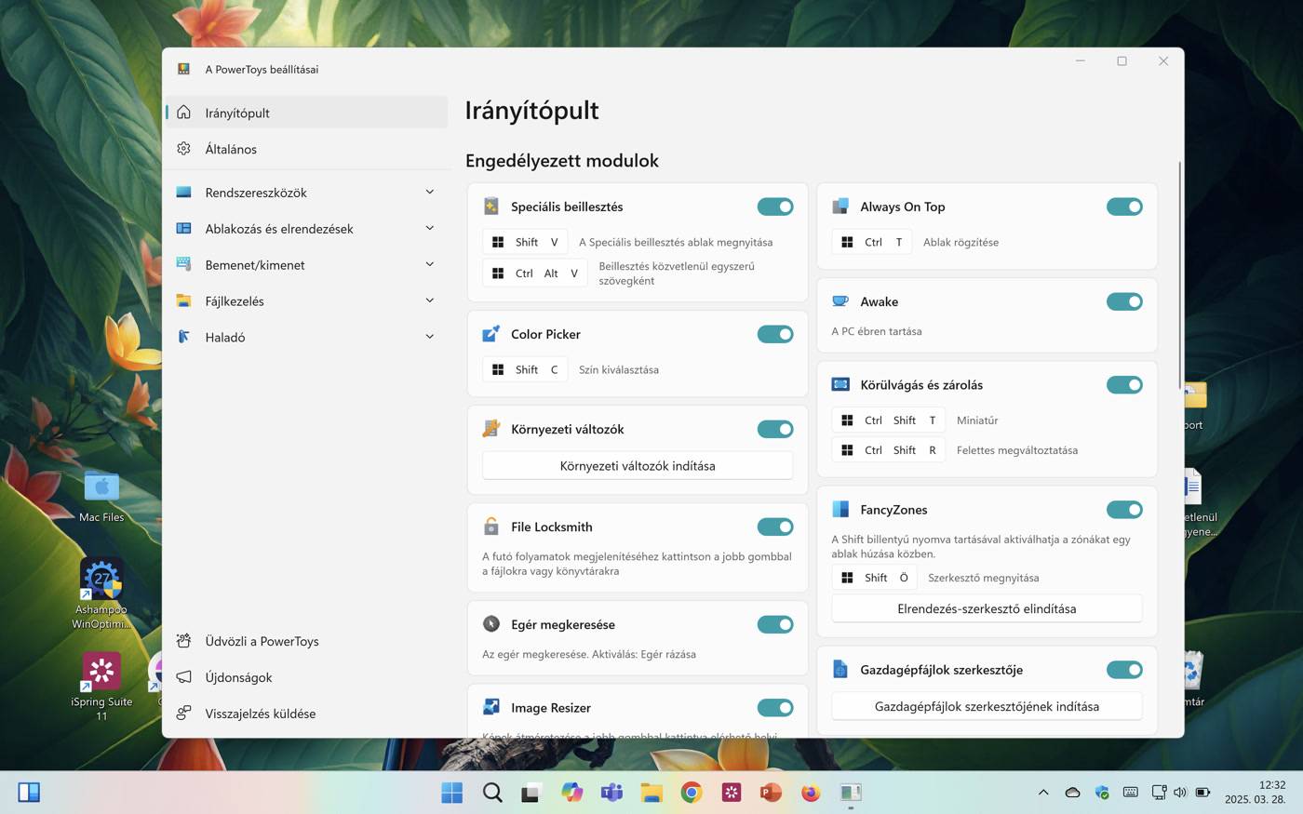Click Visszajelzés küldése in sidebar
The width and height of the screenshot is (1303, 814).
pyautogui.click(x=306, y=714)
